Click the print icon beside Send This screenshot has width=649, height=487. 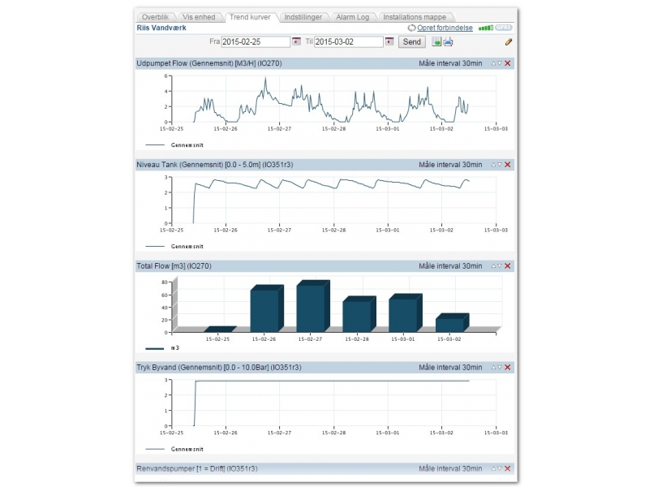(x=448, y=41)
